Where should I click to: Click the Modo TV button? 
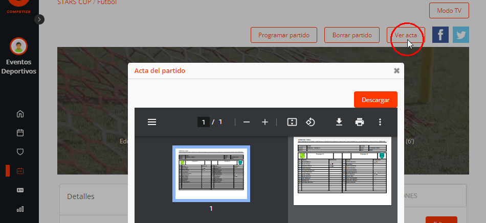click(449, 11)
